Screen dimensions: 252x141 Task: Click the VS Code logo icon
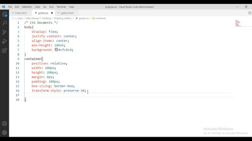point(4,7)
